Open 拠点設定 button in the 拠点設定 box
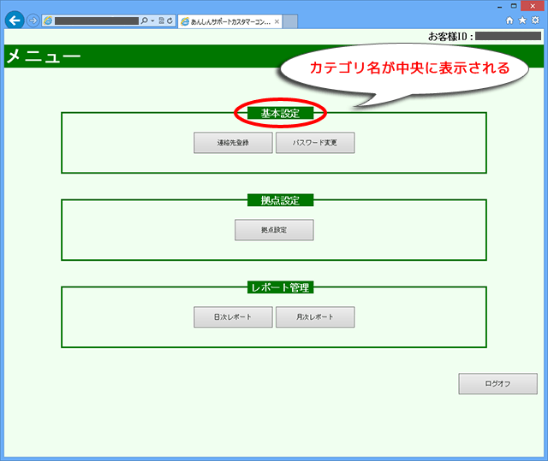The height and width of the screenshot is (461, 548). click(x=274, y=230)
